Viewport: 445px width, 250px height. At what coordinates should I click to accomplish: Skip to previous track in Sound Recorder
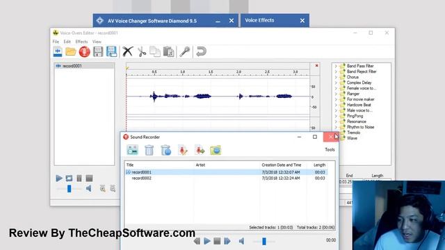coord(197,241)
